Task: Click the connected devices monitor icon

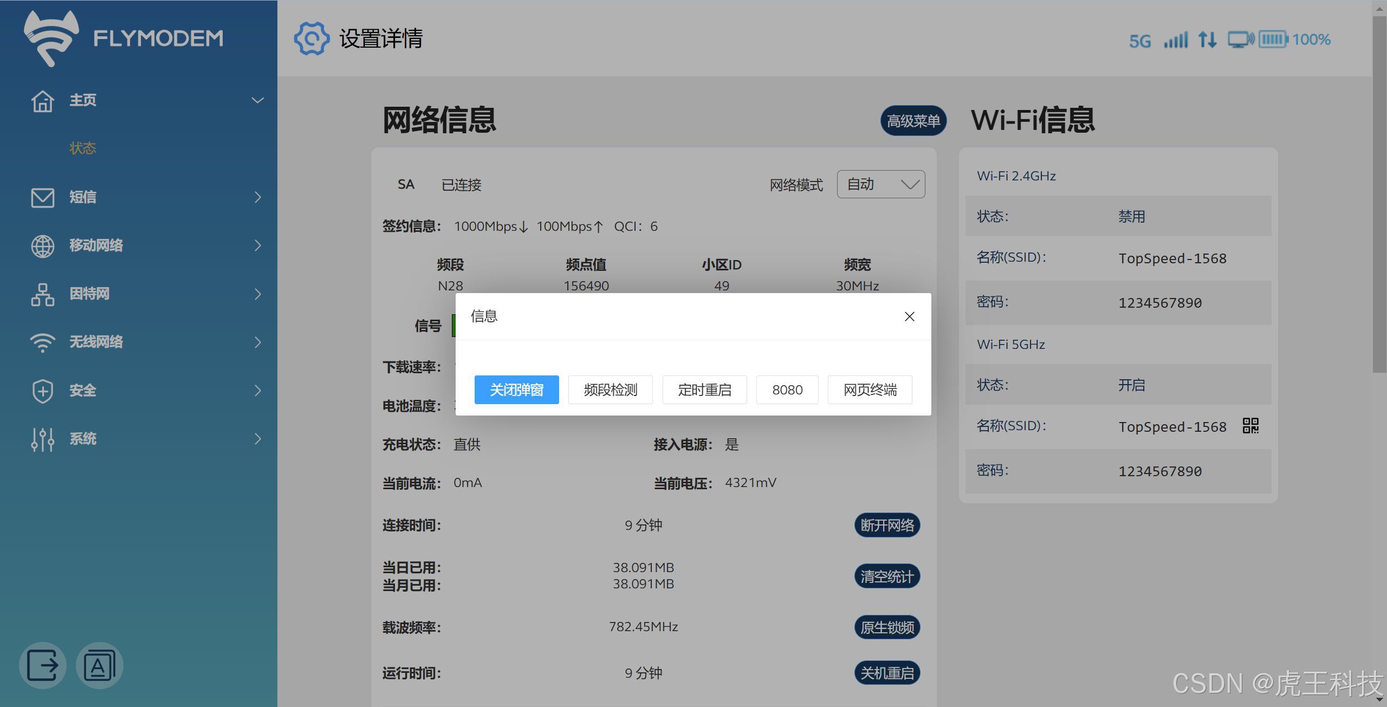Action: click(1240, 40)
